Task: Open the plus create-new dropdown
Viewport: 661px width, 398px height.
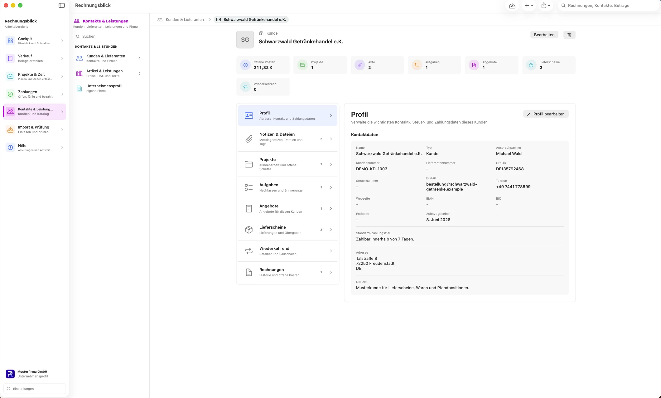Action: (528, 5)
